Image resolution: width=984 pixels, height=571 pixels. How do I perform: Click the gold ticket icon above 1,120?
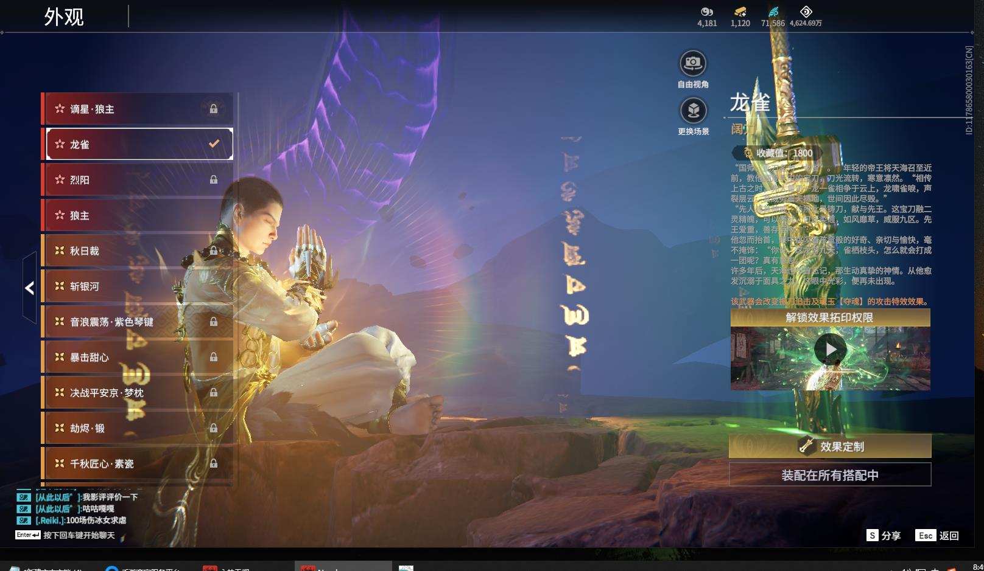[740, 12]
